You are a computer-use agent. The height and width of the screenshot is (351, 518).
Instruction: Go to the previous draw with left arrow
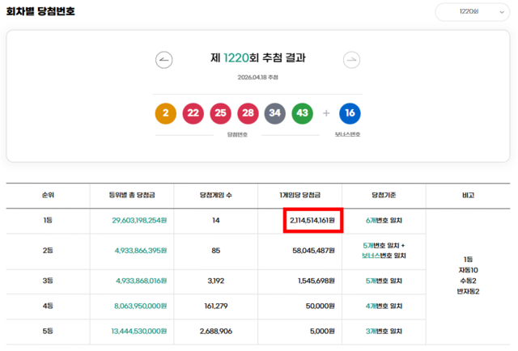[x=164, y=59]
